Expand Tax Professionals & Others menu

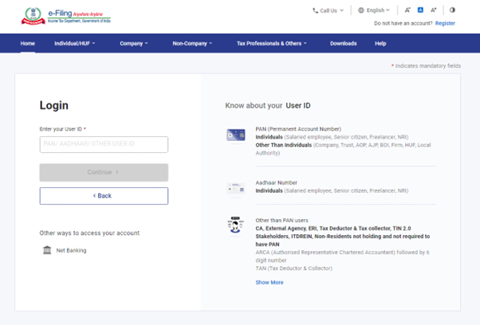click(x=272, y=44)
